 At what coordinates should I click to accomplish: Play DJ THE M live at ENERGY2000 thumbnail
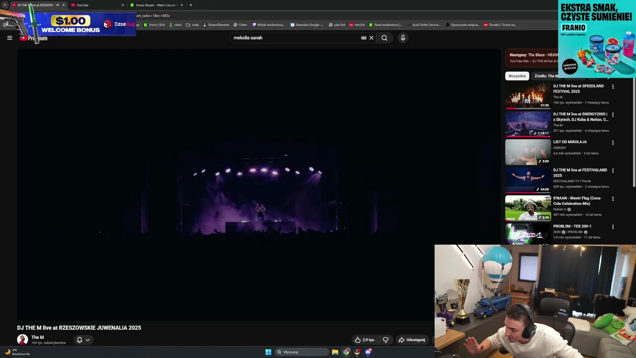(x=528, y=123)
